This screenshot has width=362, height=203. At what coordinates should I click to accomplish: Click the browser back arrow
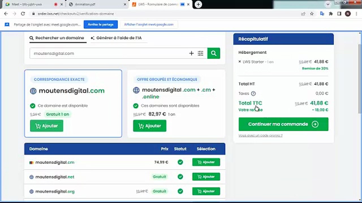click(x=6, y=14)
